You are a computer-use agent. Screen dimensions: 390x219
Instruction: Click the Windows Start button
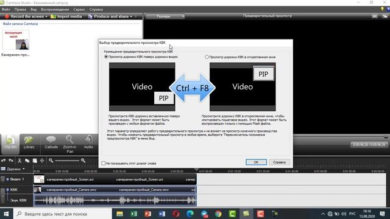point(6,214)
